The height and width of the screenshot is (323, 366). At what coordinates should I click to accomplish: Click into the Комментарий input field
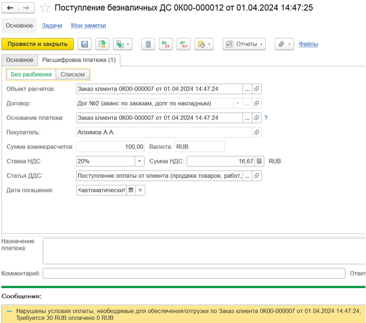point(194,273)
